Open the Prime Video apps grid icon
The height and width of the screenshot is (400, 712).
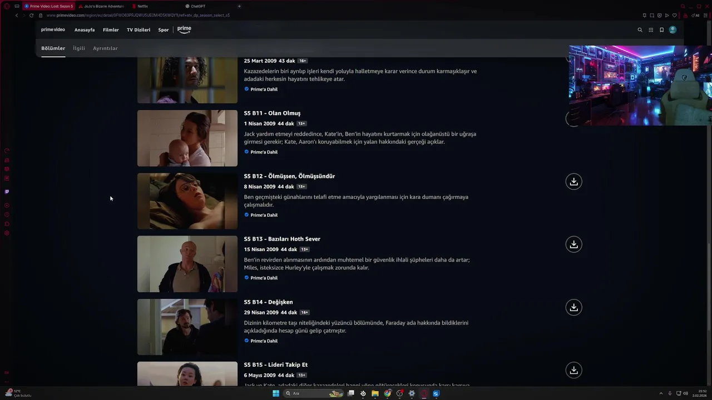[x=651, y=30]
